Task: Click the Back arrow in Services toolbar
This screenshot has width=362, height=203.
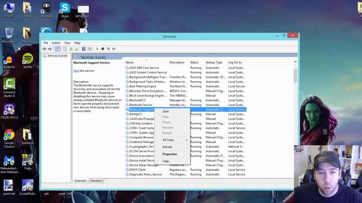Action: click(x=44, y=49)
